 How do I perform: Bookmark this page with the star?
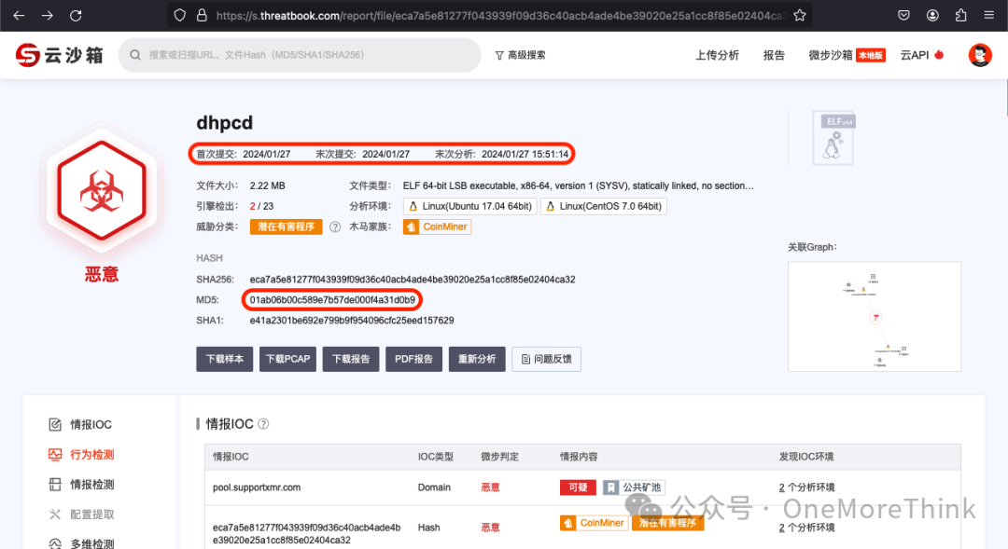point(800,16)
